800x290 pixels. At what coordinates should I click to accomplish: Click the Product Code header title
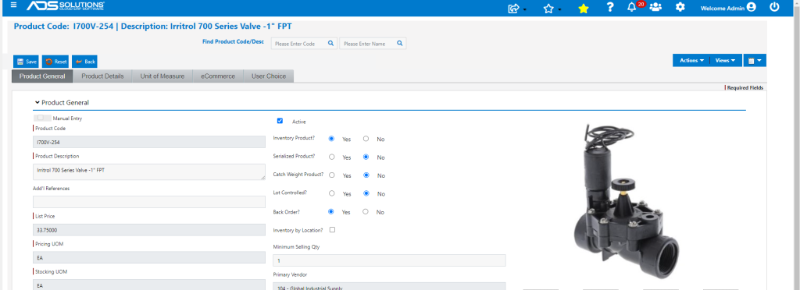tap(152, 27)
